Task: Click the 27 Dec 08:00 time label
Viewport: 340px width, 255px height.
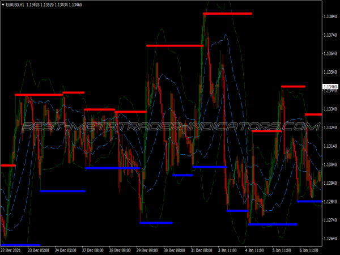Action: [93, 250]
